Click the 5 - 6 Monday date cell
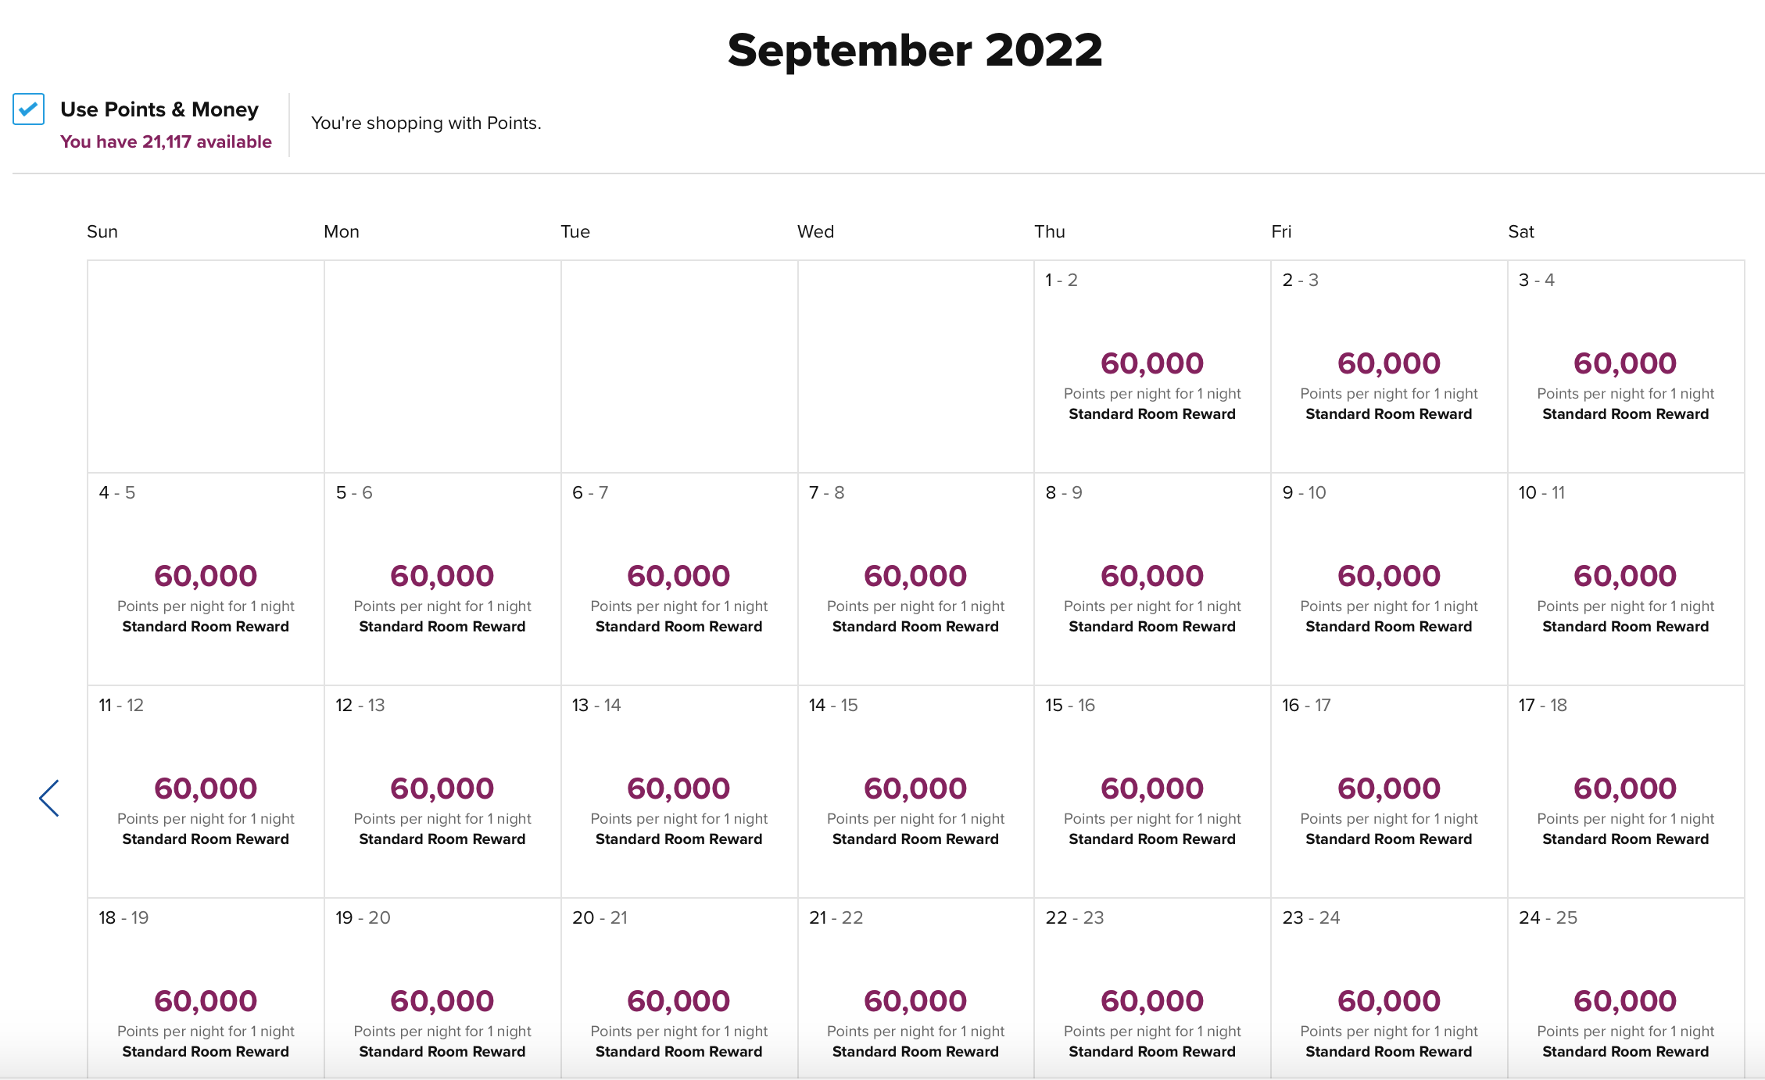 pos(442,579)
